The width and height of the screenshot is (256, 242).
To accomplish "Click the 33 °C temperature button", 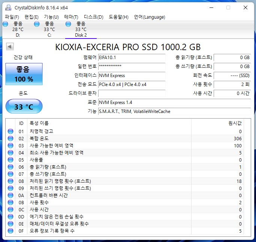I will (24, 107).
